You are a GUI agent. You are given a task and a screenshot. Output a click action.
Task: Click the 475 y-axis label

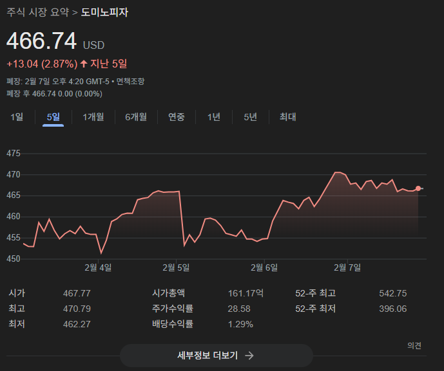tap(14, 154)
